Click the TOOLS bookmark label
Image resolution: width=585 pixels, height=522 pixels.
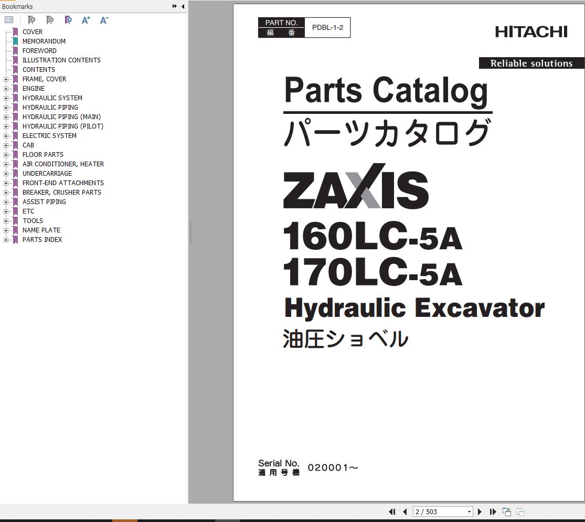(33, 220)
